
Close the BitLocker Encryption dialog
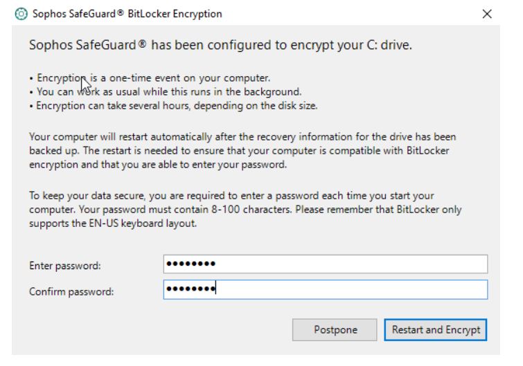pyautogui.click(x=487, y=14)
